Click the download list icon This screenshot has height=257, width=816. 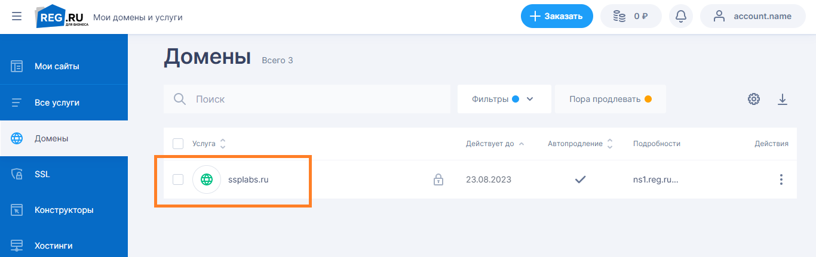(783, 99)
